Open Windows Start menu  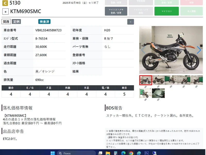(53, 153)
